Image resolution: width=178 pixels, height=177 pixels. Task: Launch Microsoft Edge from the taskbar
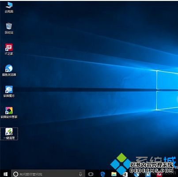point(102,174)
